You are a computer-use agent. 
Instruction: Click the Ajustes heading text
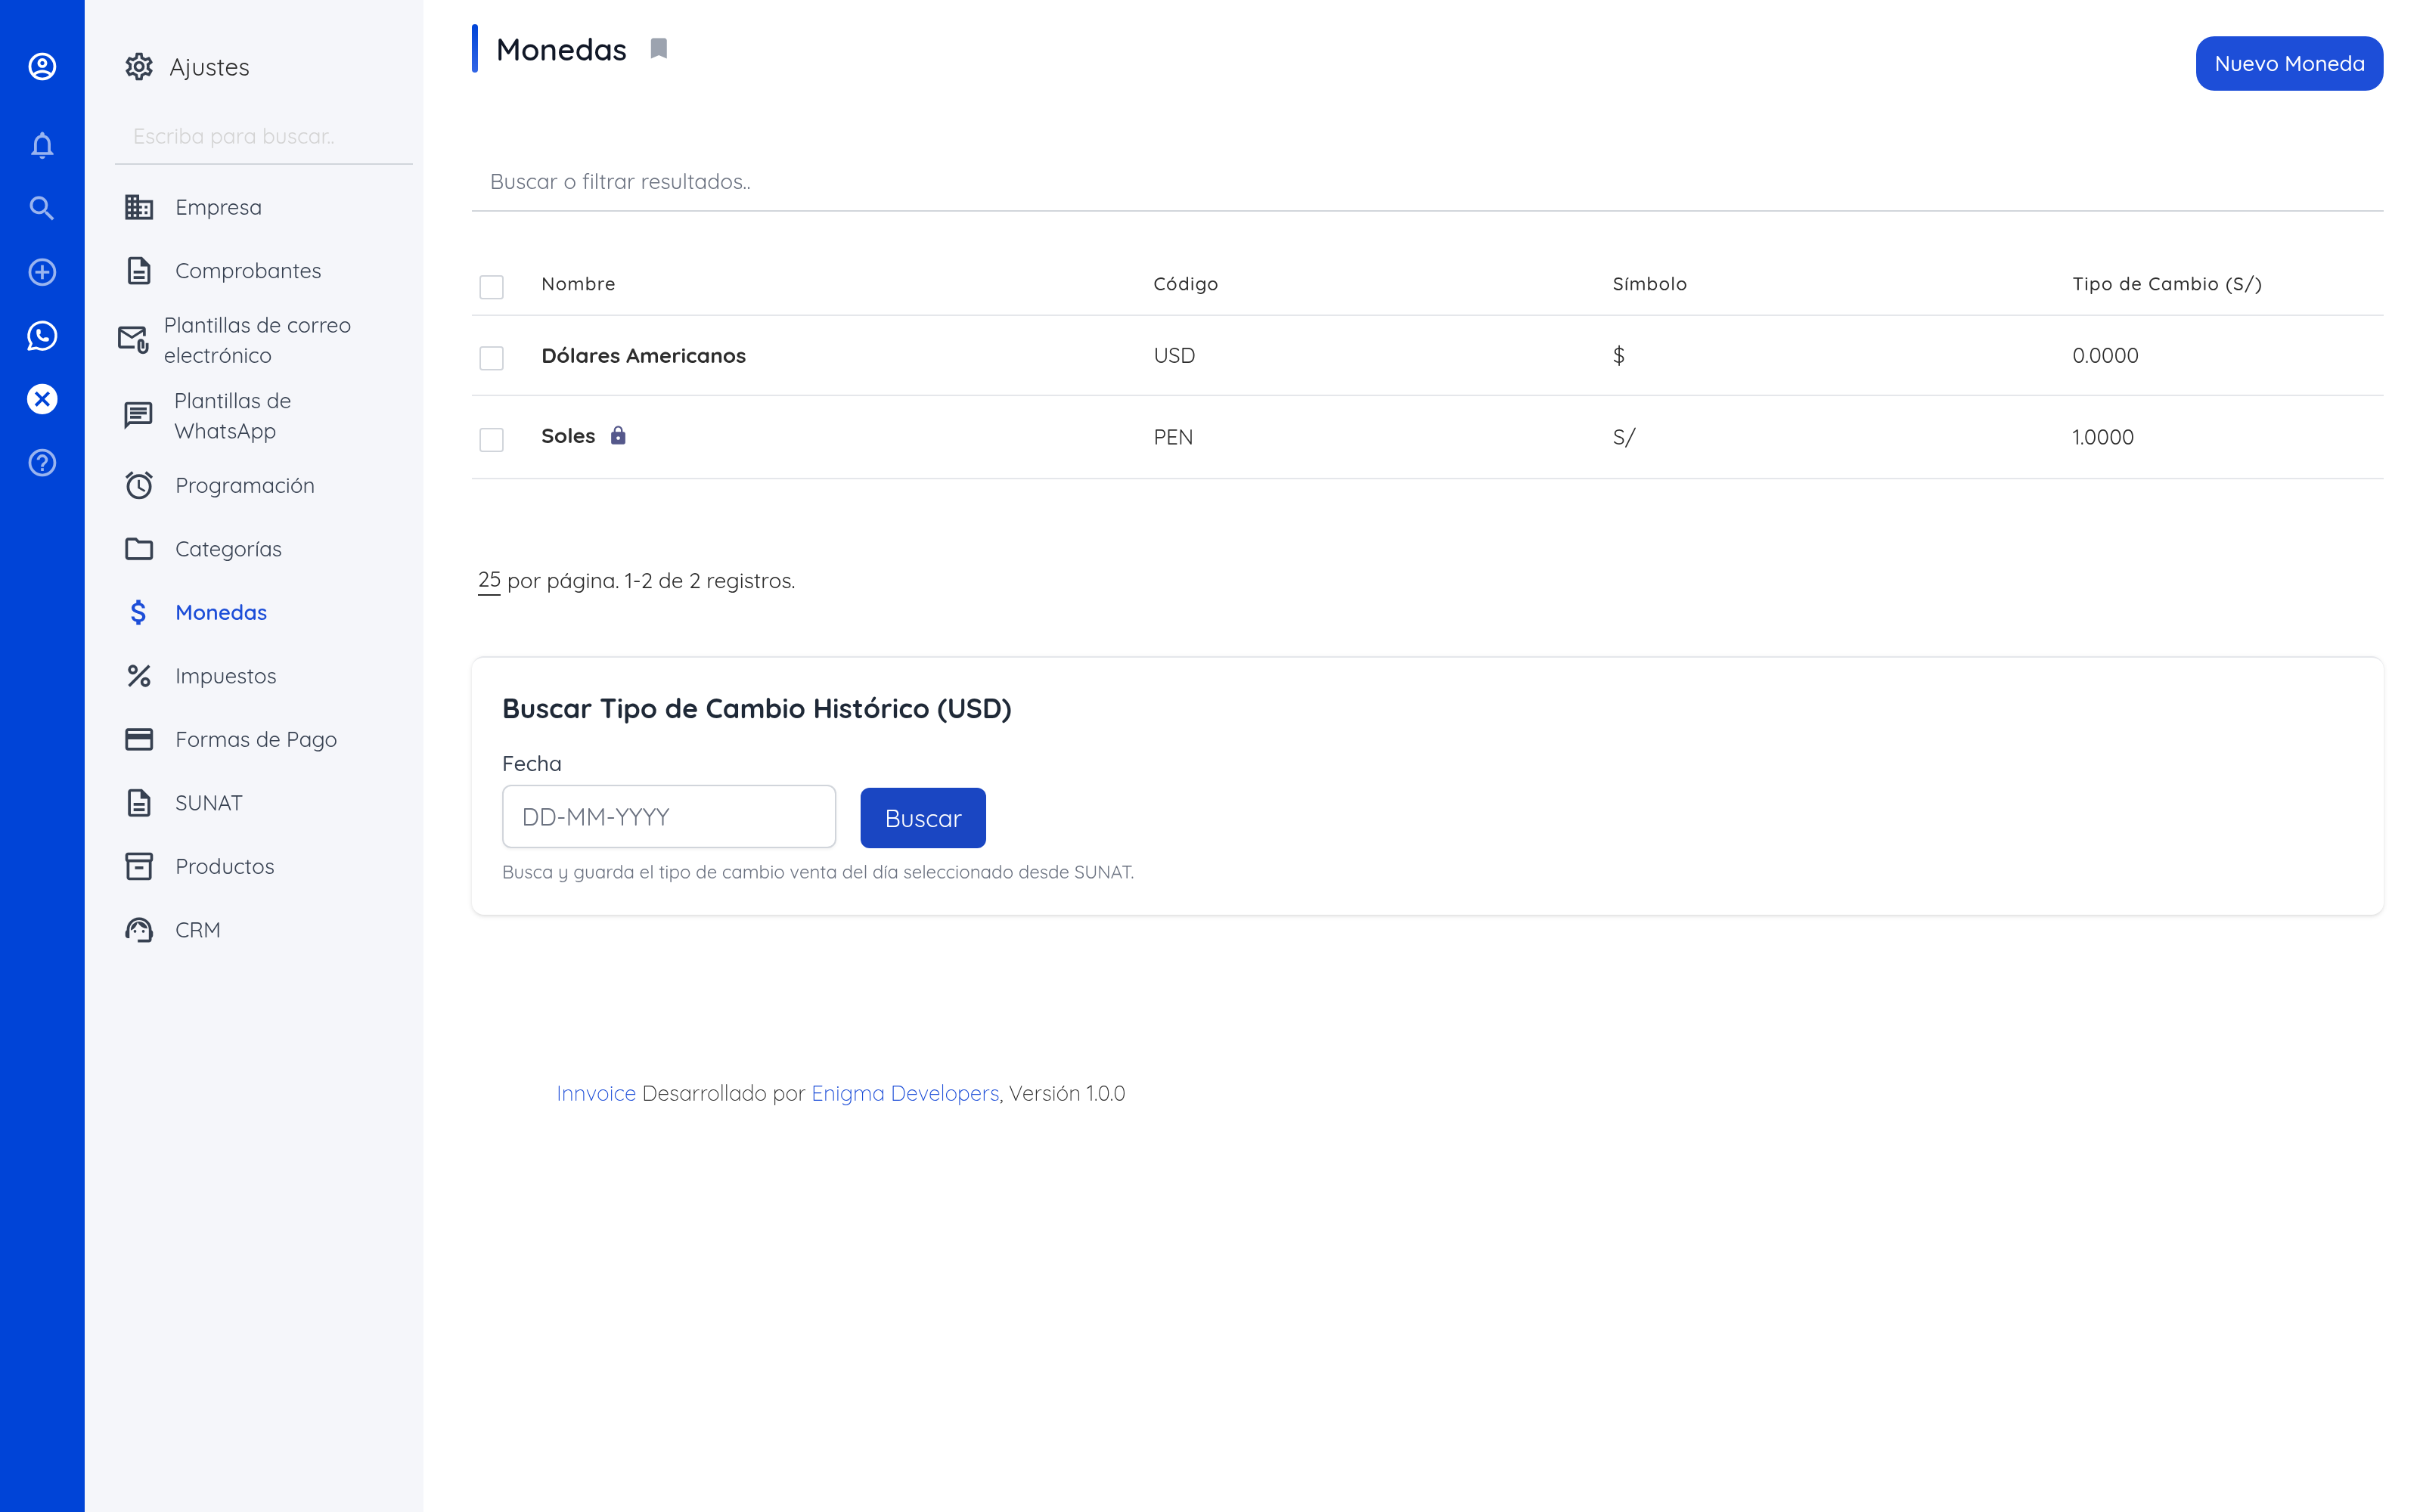(209, 67)
